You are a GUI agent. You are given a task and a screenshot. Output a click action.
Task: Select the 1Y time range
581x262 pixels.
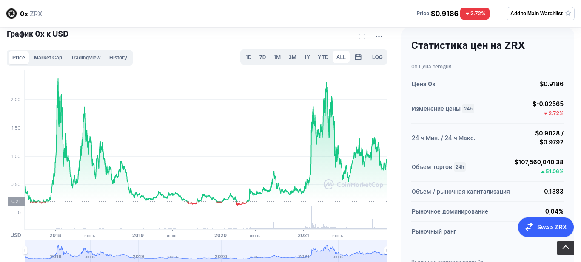[307, 57]
